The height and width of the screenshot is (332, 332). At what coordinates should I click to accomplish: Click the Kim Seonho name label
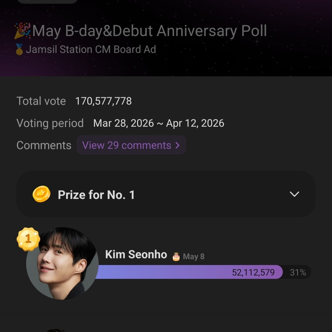pos(136,255)
